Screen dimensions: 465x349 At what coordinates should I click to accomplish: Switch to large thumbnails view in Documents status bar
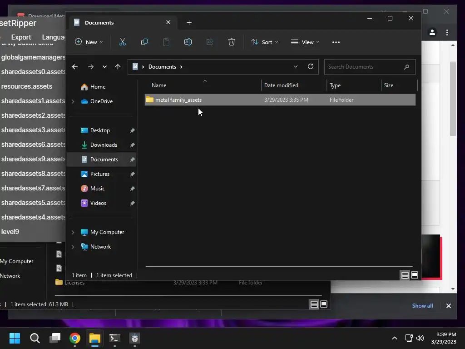tap(415, 275)
